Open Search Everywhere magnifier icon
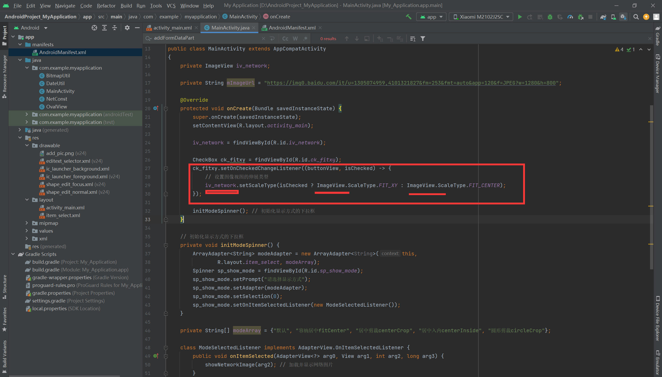This screenshot has height=377, width=662. pos(636,17)
